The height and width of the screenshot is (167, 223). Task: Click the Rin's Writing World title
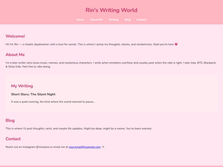111,10
